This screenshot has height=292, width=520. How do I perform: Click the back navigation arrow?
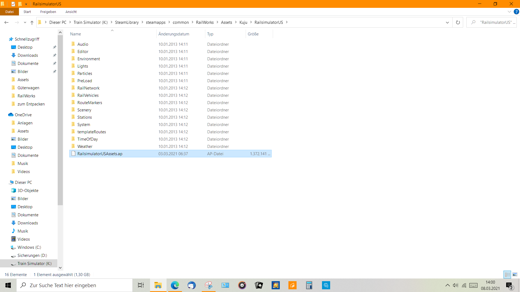(6, 22)
